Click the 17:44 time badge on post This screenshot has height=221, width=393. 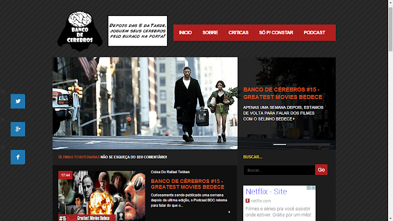pyautogui.click(x=66, y=175)
